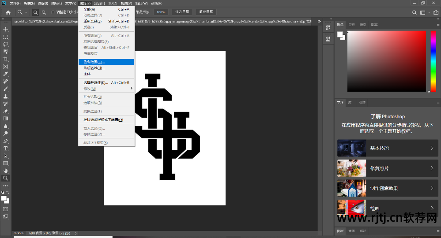Viewport: 441px width, 238px height.
Task: Select the Type tool
Action: [6, 149]
